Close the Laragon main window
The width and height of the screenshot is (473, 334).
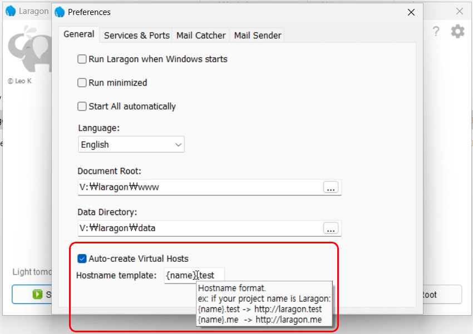coord(460,12)
